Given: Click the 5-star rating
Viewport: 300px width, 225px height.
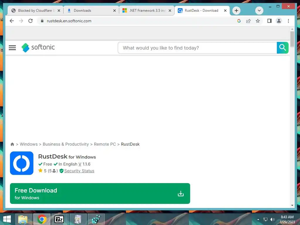Looking at the screenshot, I should [x=48, y=171].
